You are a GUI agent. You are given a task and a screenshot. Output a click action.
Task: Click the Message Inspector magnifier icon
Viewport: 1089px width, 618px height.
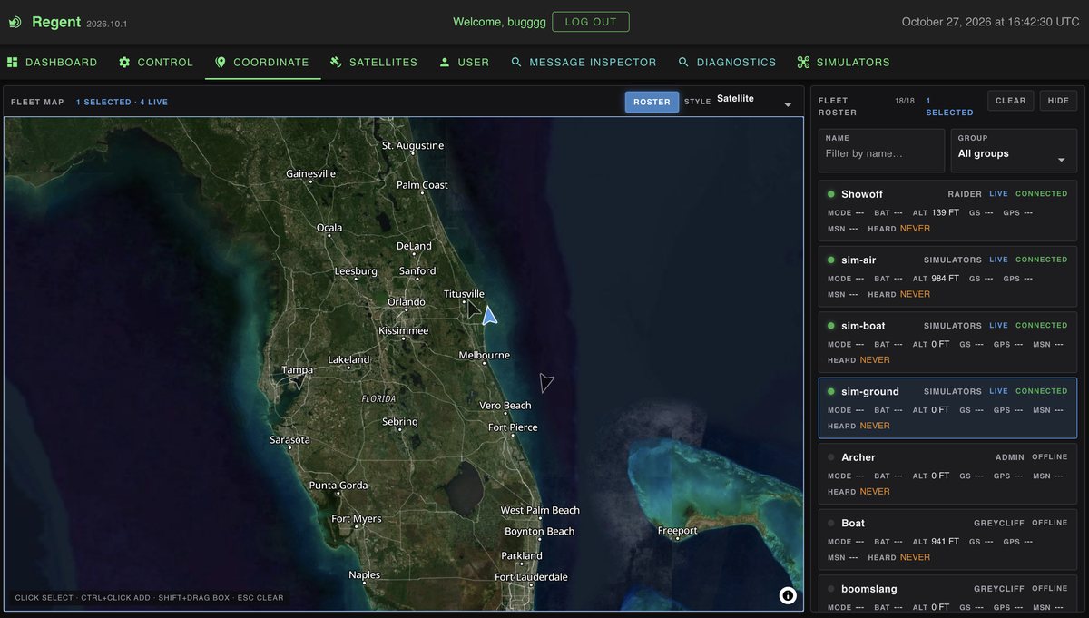[516, 63]
